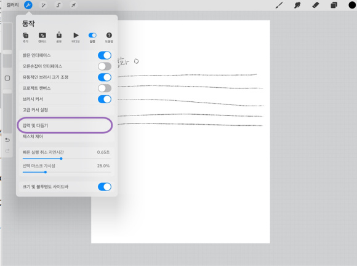357x266 pixels.
Task: Select the Eraser tool icon
Action: (316, 5)
